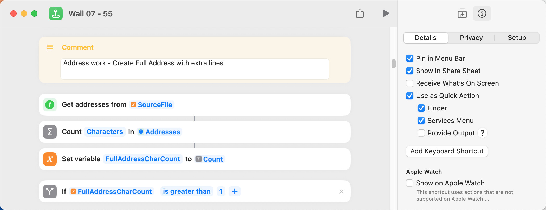Uncheck Pin in Menu Bar
This screenshot has width=546, height=210.
point(410,58)
